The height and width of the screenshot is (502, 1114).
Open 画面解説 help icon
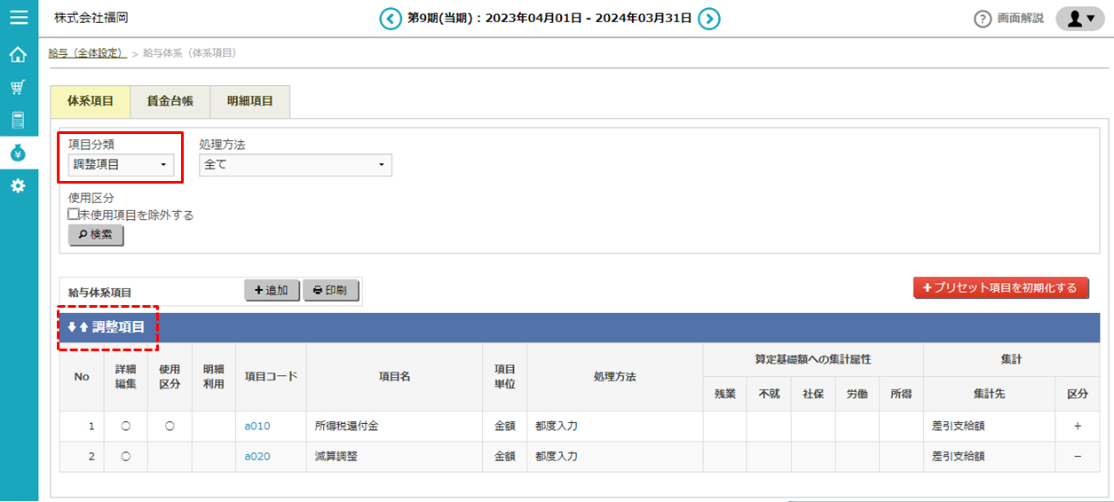pos(982,19)
